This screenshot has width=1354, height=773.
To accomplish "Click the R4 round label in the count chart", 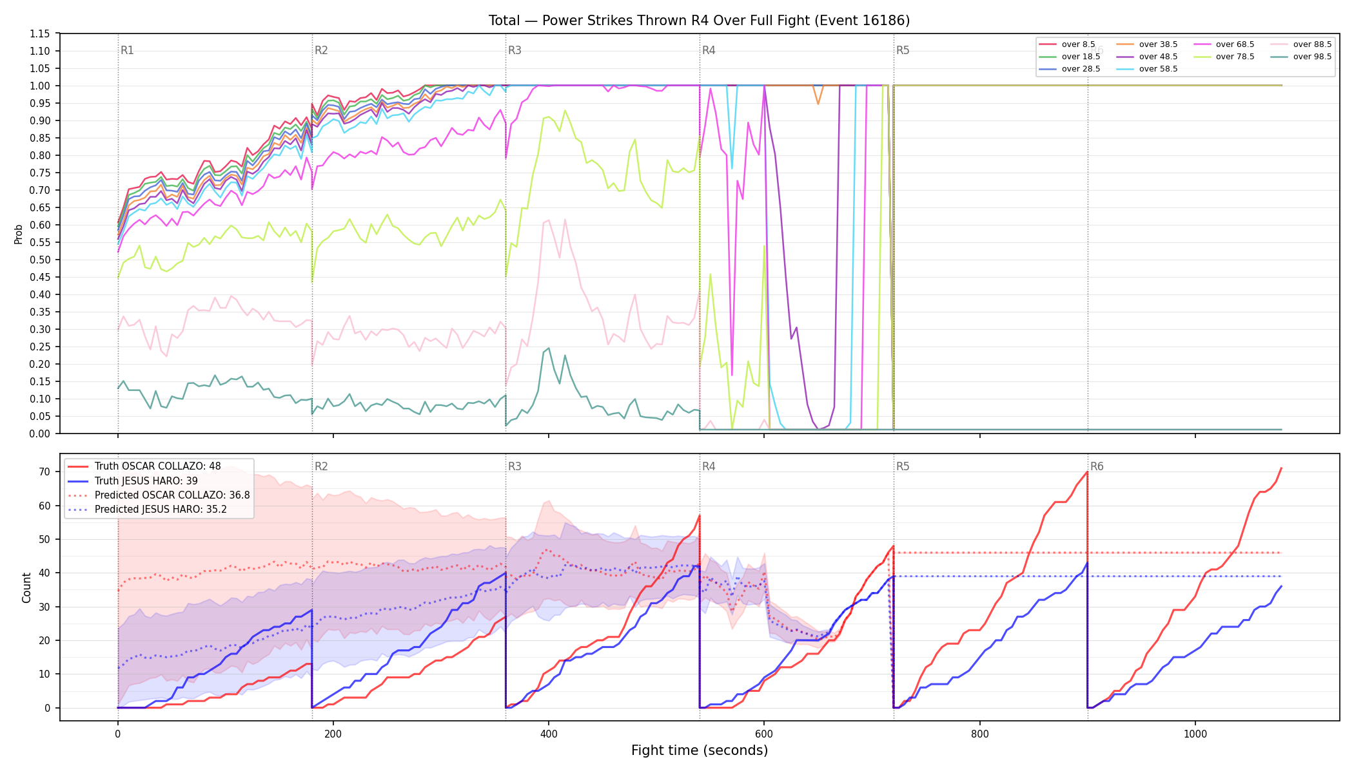I will (x=709, y=466).
